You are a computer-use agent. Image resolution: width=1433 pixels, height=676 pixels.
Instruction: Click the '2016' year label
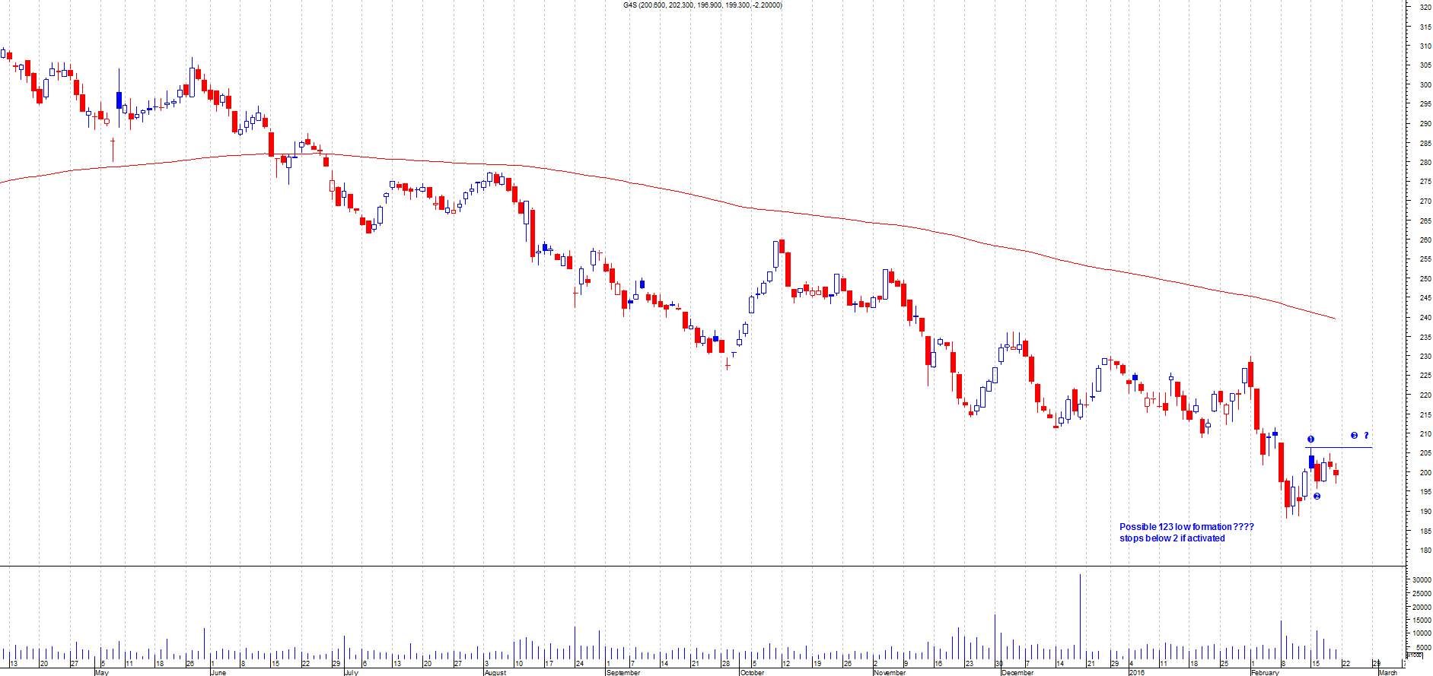[x=1136, y=672]
